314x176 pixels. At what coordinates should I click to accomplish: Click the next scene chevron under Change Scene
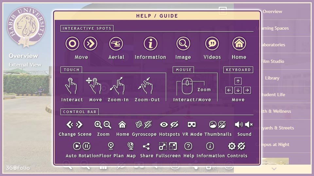79,125
